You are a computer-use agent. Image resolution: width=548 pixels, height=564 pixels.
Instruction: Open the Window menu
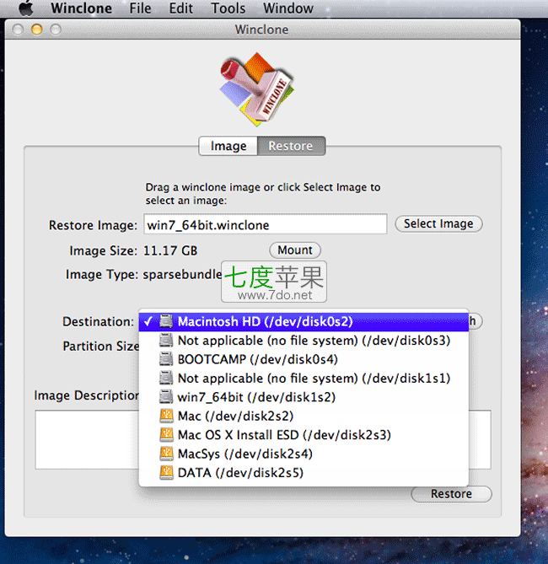pos(288,8)
